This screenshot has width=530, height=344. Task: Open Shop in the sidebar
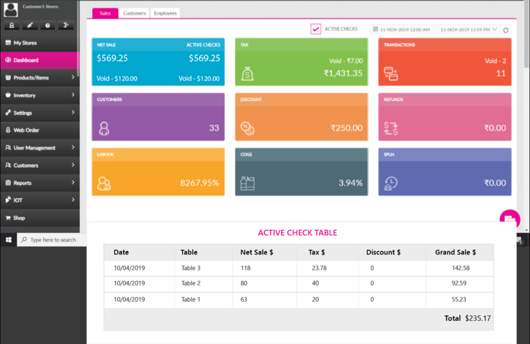pos(40,218)
